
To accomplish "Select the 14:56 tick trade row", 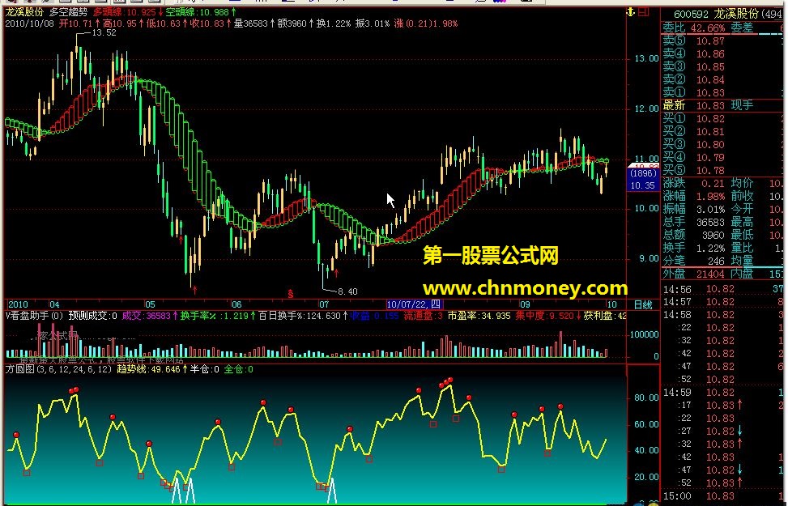I will [722, 289].
